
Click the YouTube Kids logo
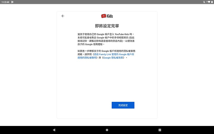107,16
